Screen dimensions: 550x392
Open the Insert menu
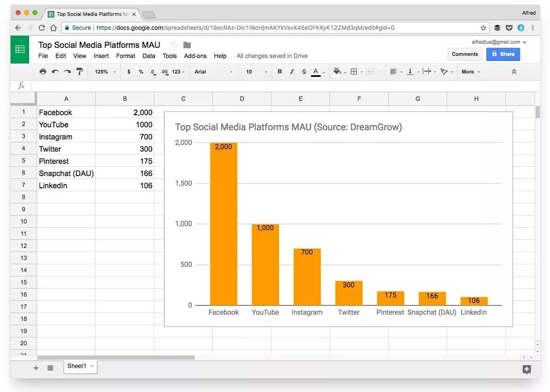[101, 56]
